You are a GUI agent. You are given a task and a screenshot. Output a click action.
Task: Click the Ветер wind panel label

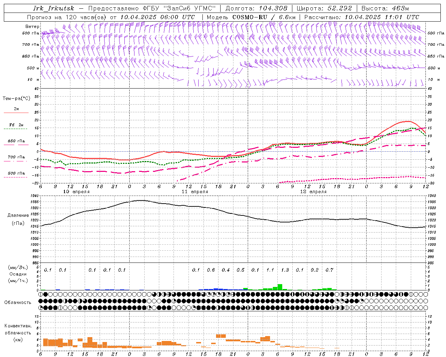pos(32,26)
